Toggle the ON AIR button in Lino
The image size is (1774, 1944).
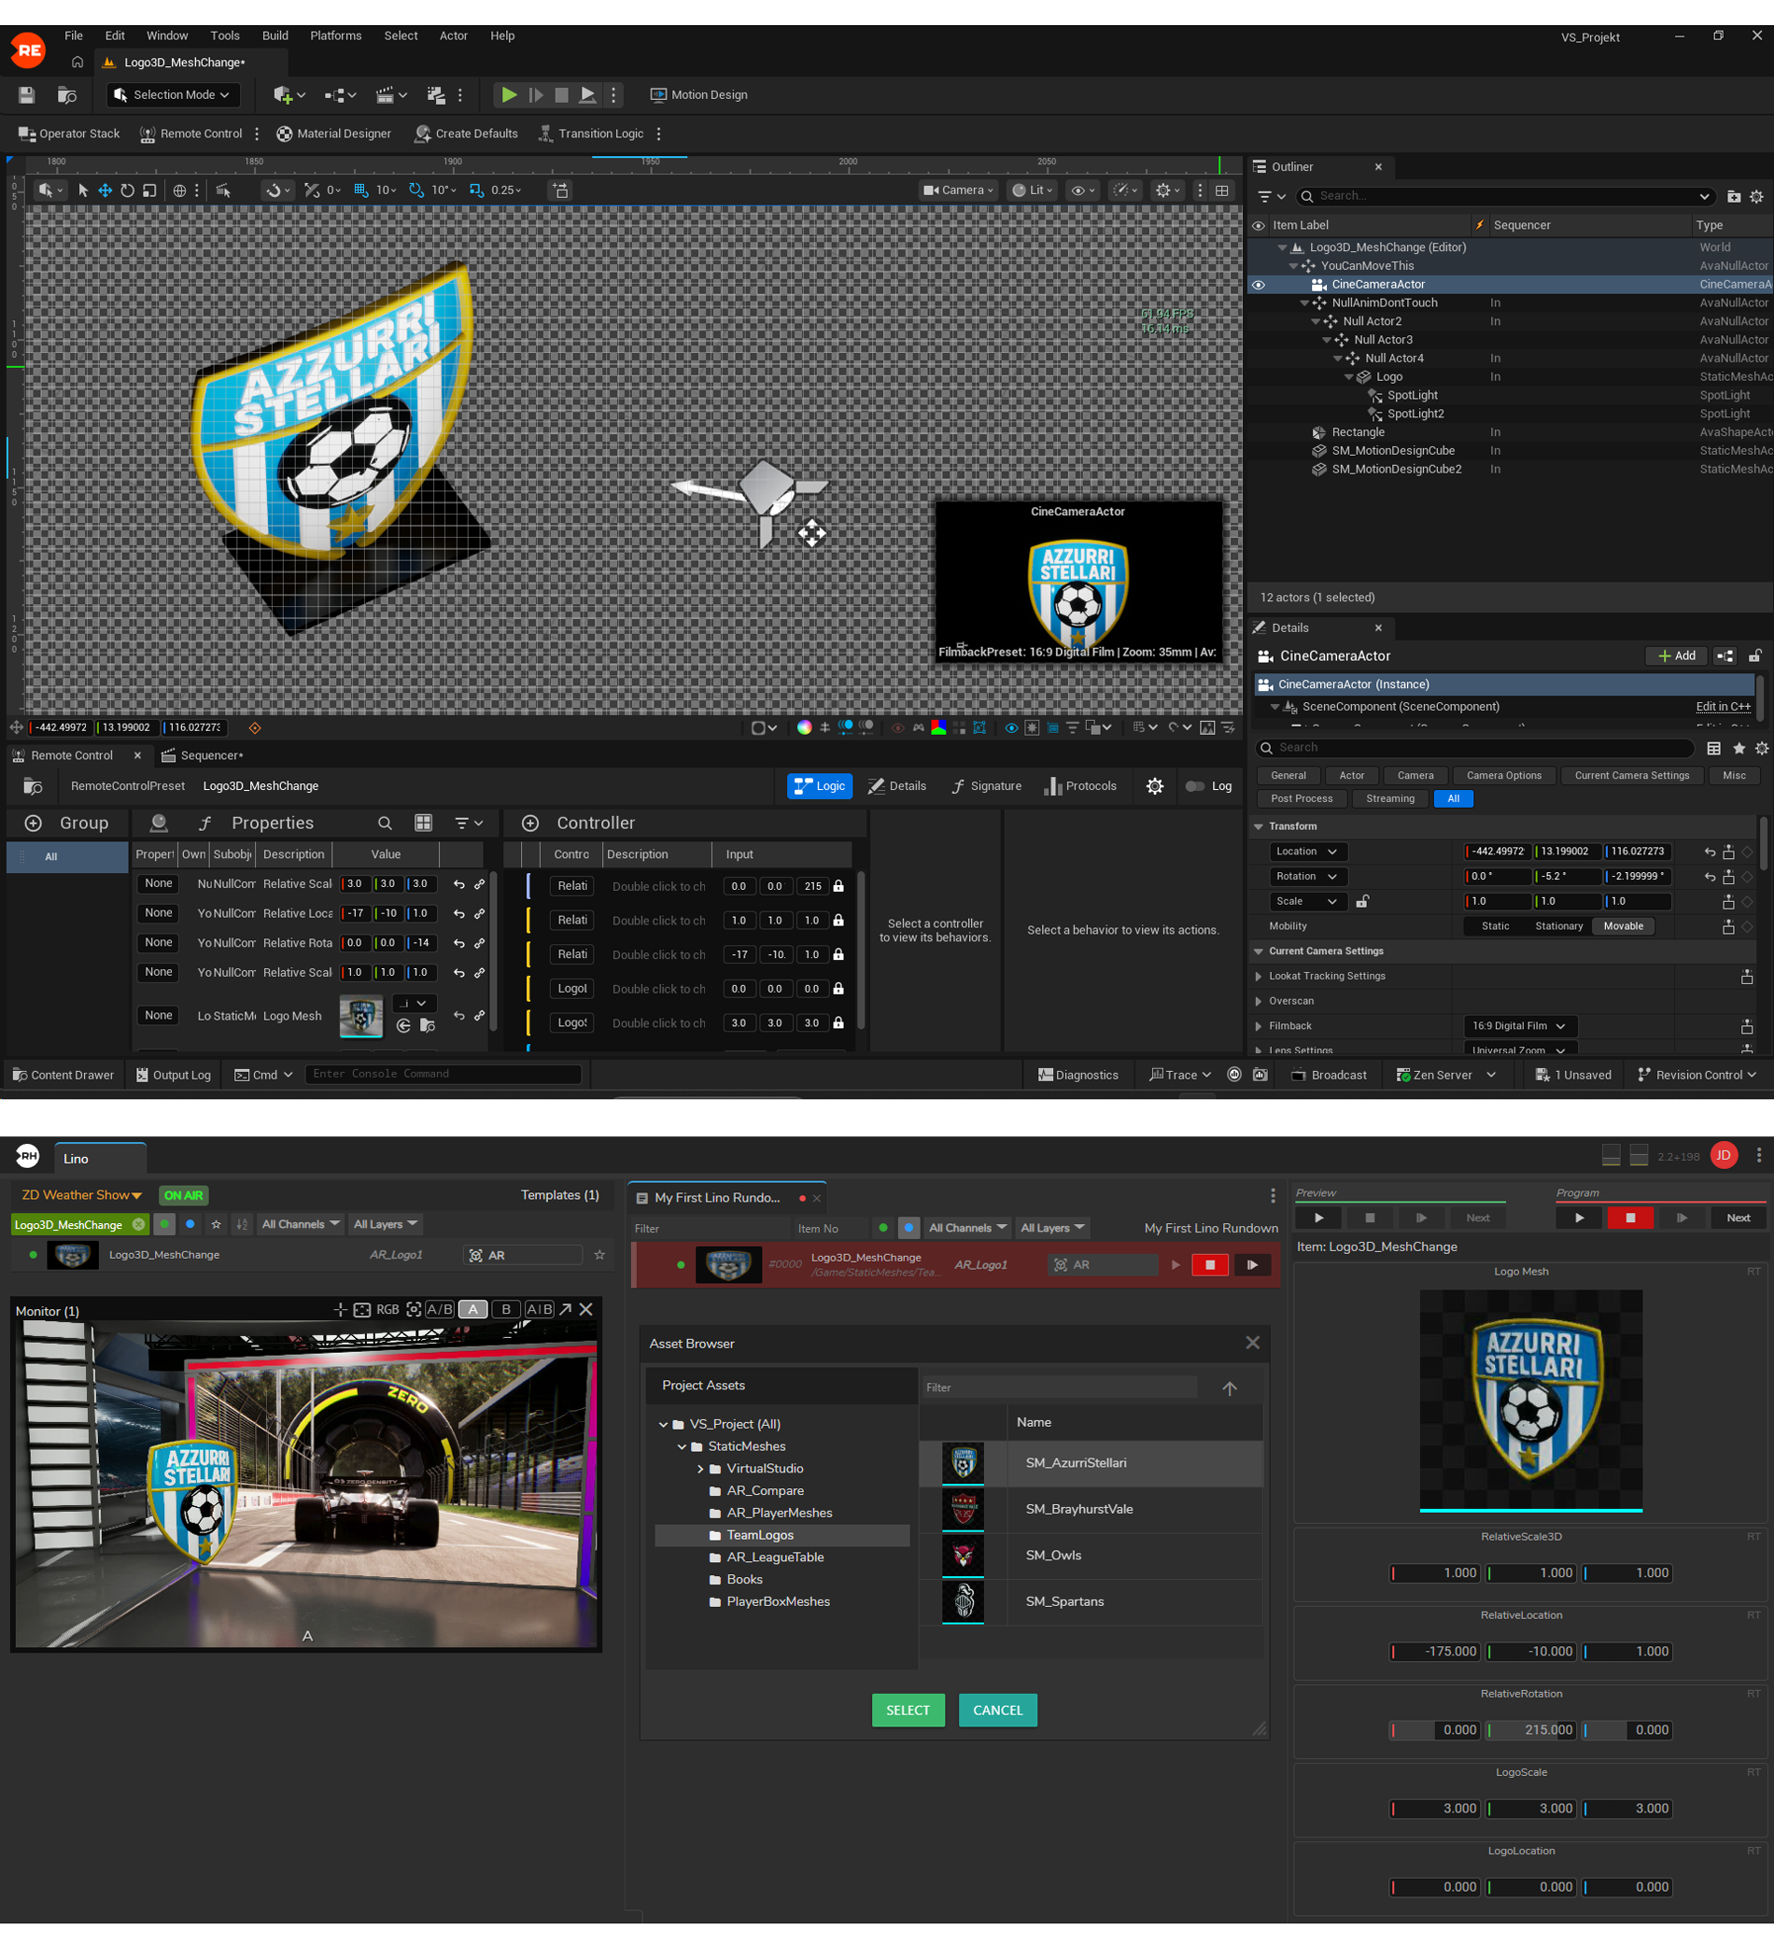pyautogui.click(x=183, y=1196)
